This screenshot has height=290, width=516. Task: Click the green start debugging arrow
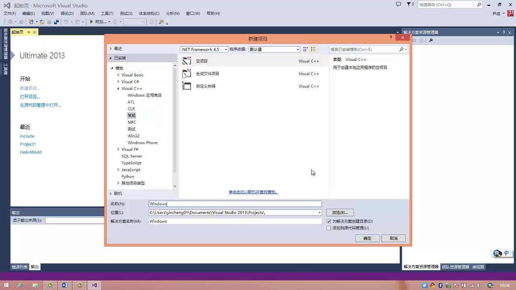pyautogui.click(x=92, y=22)
